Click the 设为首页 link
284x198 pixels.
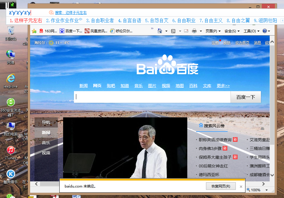242,43
